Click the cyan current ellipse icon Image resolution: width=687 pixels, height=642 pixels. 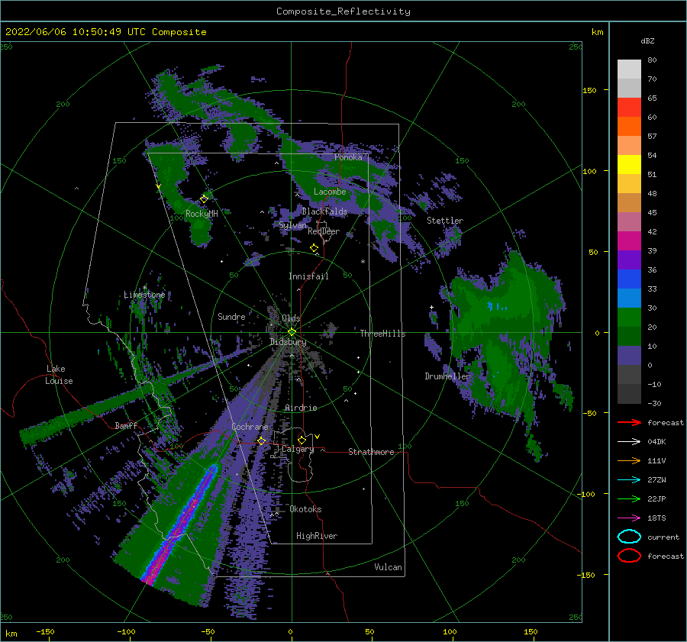point(629,537)
